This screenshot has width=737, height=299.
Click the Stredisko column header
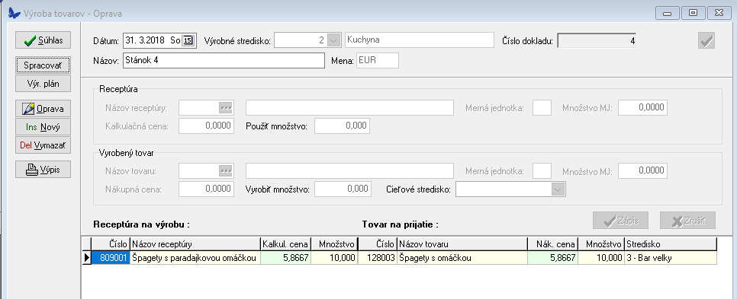tap(671, 244)
